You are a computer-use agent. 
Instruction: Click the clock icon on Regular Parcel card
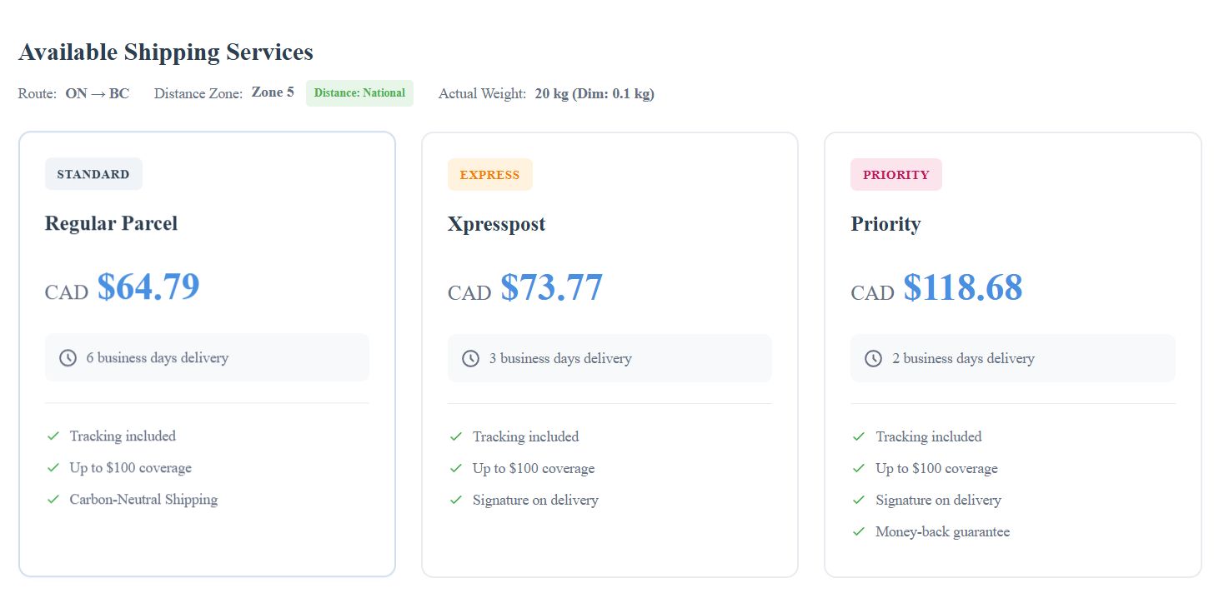point(67,357)
